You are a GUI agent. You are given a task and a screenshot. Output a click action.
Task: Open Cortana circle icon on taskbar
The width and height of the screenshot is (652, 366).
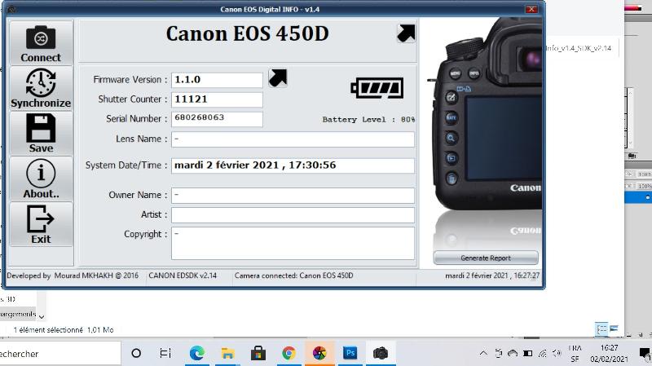tap(136, 354)
